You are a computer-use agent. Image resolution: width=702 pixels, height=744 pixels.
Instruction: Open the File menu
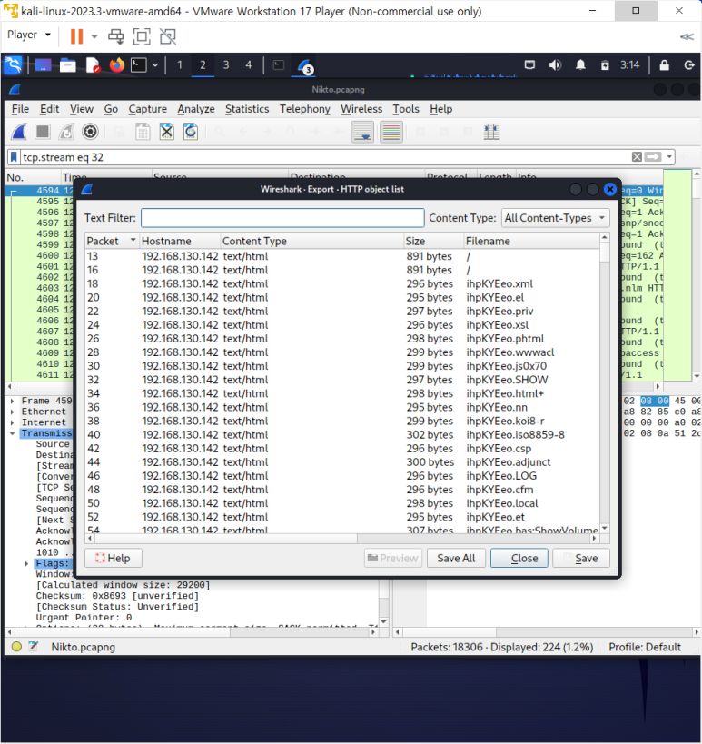point(20,109)
